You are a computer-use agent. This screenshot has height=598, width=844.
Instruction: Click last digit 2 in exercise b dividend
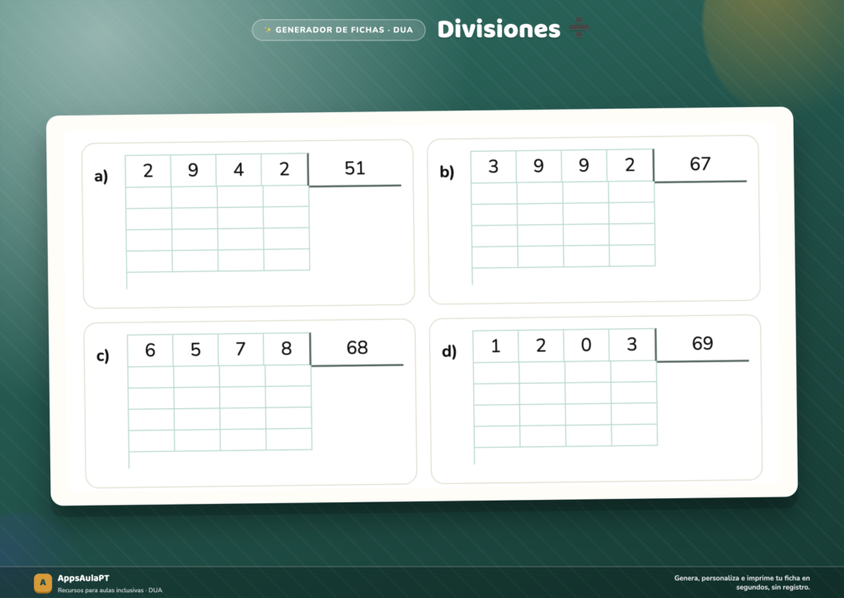pos(631,165)
